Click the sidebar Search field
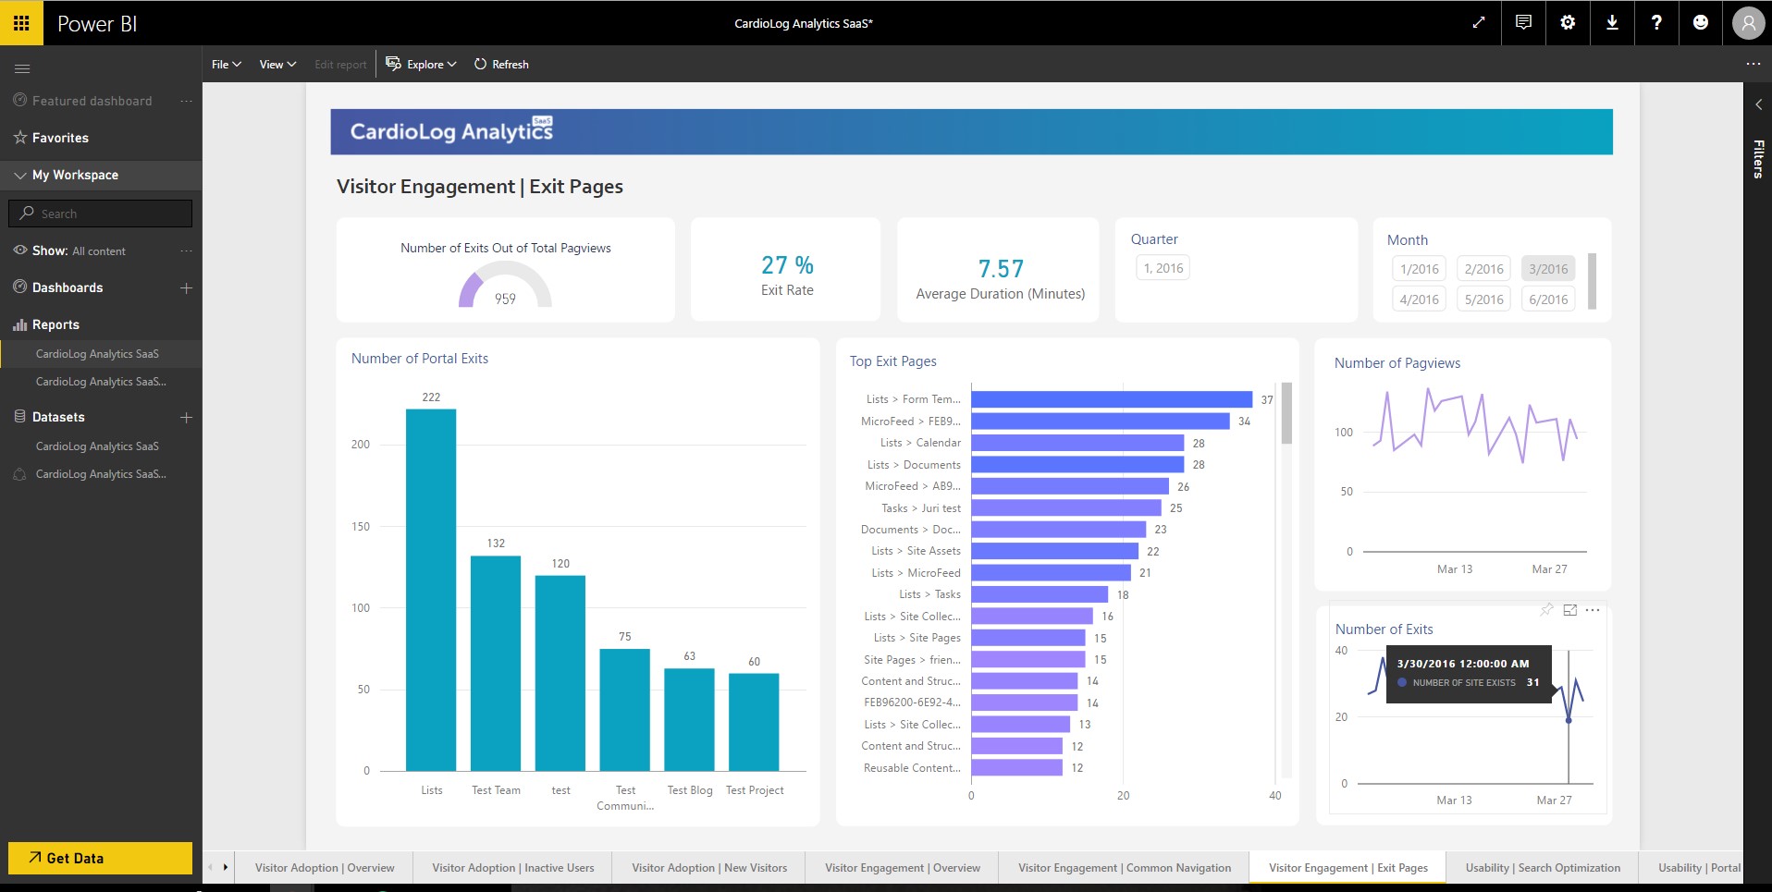The height and width of the screenshot is (892, 1772). (x=100, y=214)
